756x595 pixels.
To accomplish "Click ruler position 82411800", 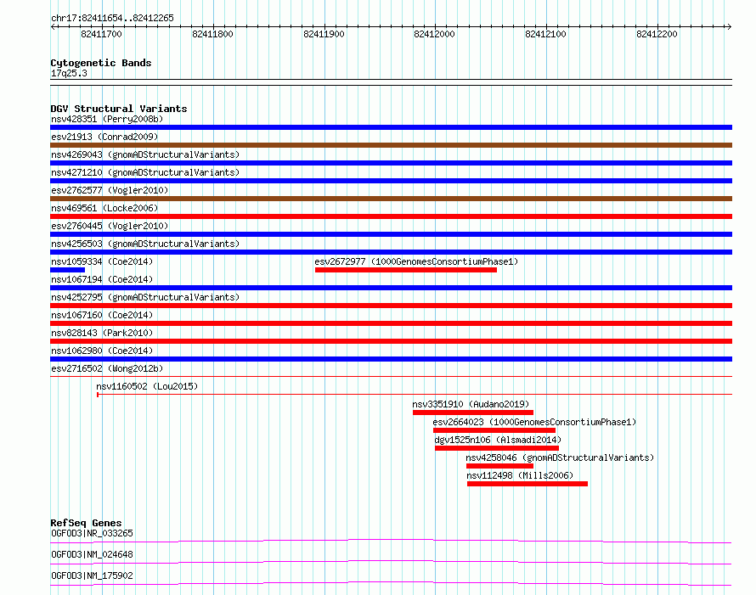I will [x=212, y=34].
